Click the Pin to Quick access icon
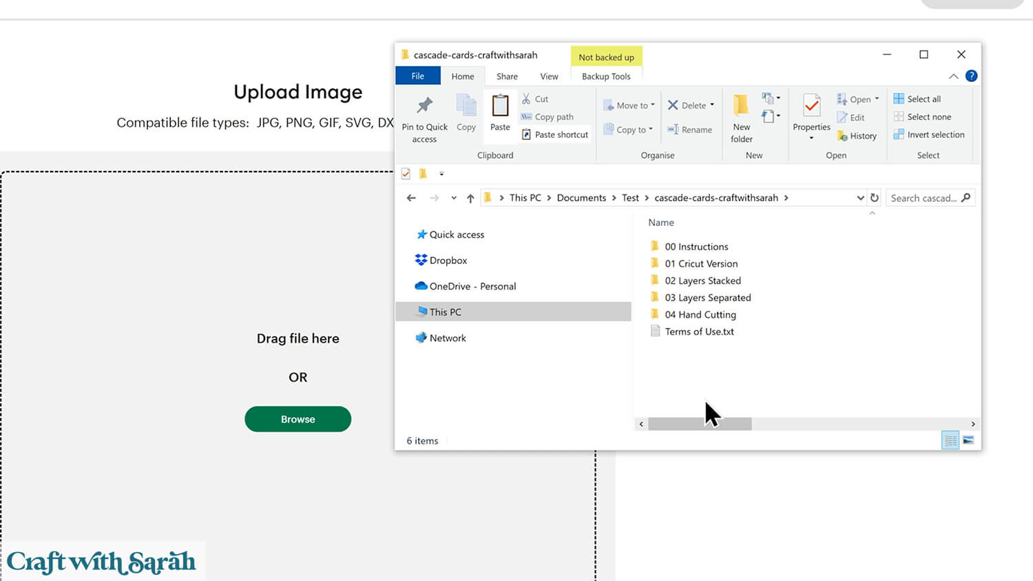This screenshot has width=1033, height=581. [424, 106]
